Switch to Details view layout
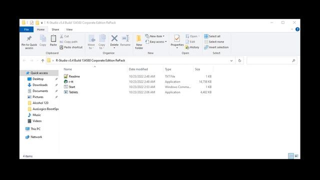This screenshot has height=180, width=320. click(x=291, y=156)
